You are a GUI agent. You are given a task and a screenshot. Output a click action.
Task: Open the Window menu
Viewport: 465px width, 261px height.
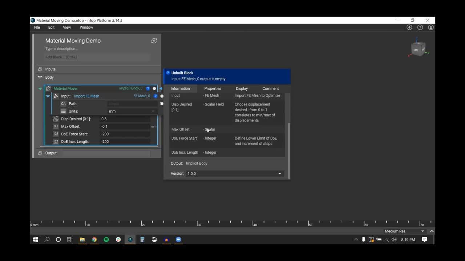click(86, 27)
